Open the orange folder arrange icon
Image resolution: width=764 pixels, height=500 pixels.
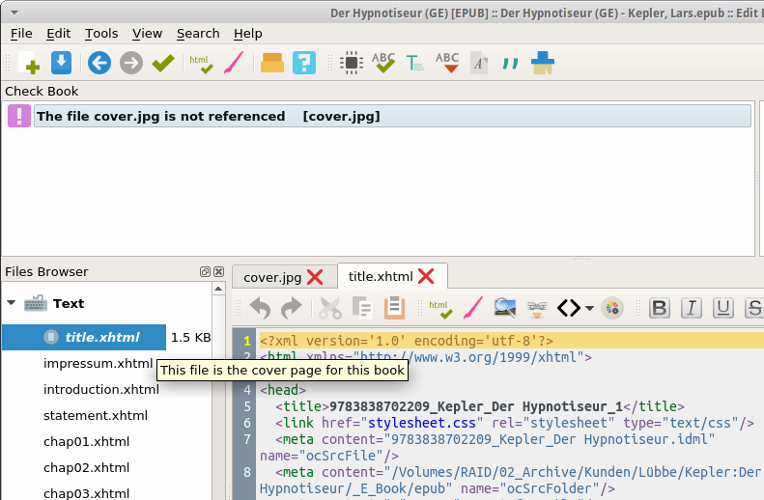(x=272, y=64)
